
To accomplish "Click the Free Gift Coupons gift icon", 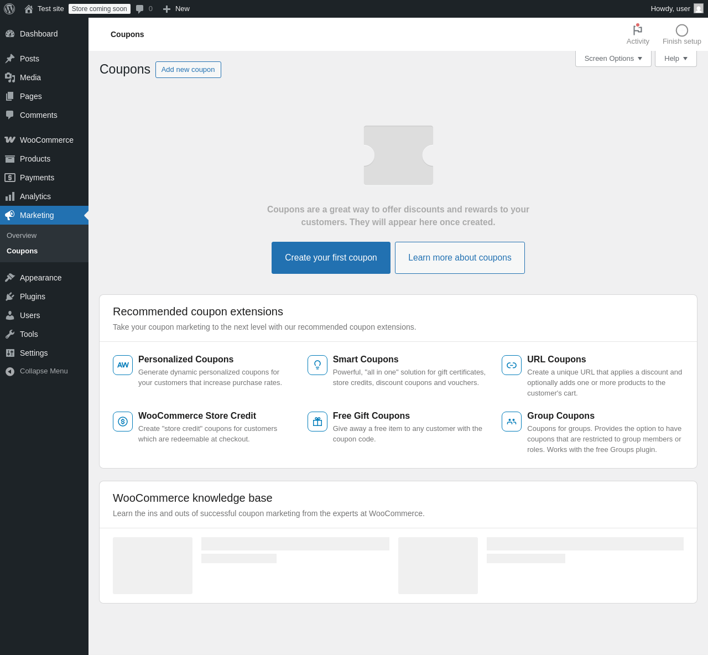I will click(x=317, y=422).
